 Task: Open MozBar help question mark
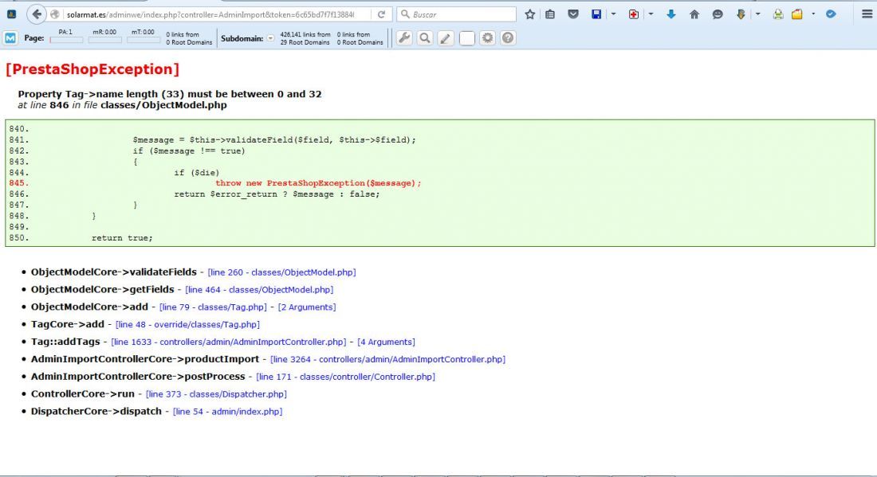click(508, 38)
